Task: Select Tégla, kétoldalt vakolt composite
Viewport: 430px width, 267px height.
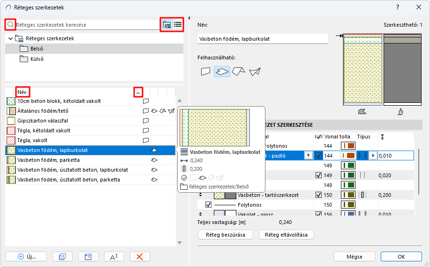Action: tap(44, 130)
